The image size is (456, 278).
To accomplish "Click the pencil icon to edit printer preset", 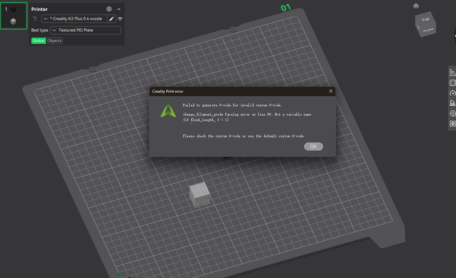I will click(112, 19).
